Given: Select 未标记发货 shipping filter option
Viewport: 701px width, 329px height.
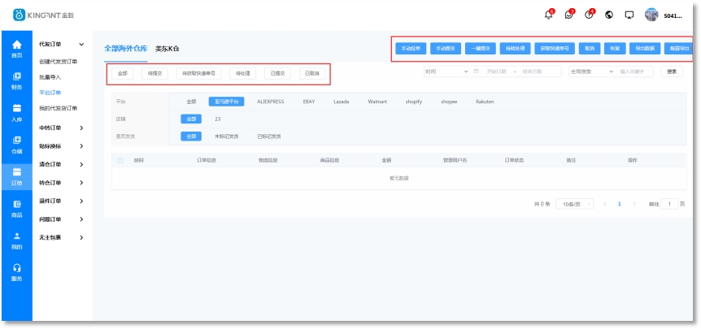Looking at the screenshot, I should pyautogui.click(x=226, y=136).
